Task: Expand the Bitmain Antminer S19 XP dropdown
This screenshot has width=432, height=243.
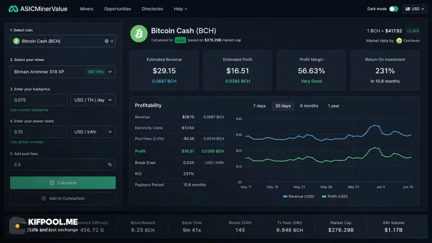Action: pyautogui.click(x=63, y=72)
